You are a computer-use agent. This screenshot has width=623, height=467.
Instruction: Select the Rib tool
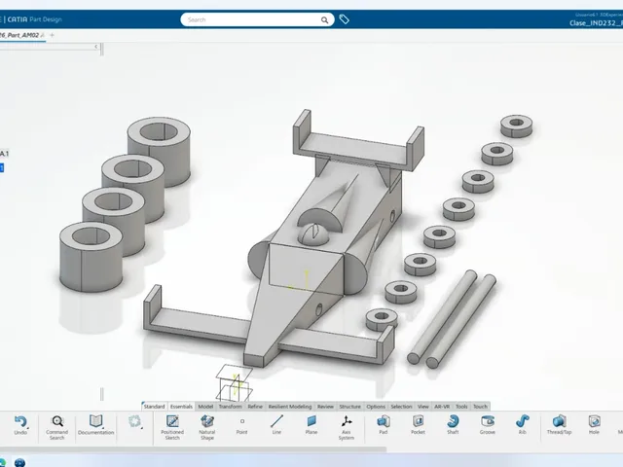[x=523, y=425]
